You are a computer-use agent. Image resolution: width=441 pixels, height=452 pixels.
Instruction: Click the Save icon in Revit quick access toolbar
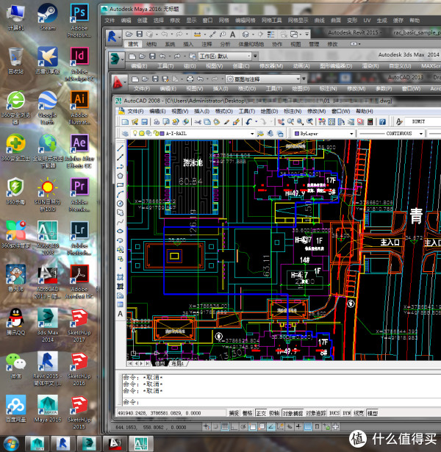click(140, 35)
